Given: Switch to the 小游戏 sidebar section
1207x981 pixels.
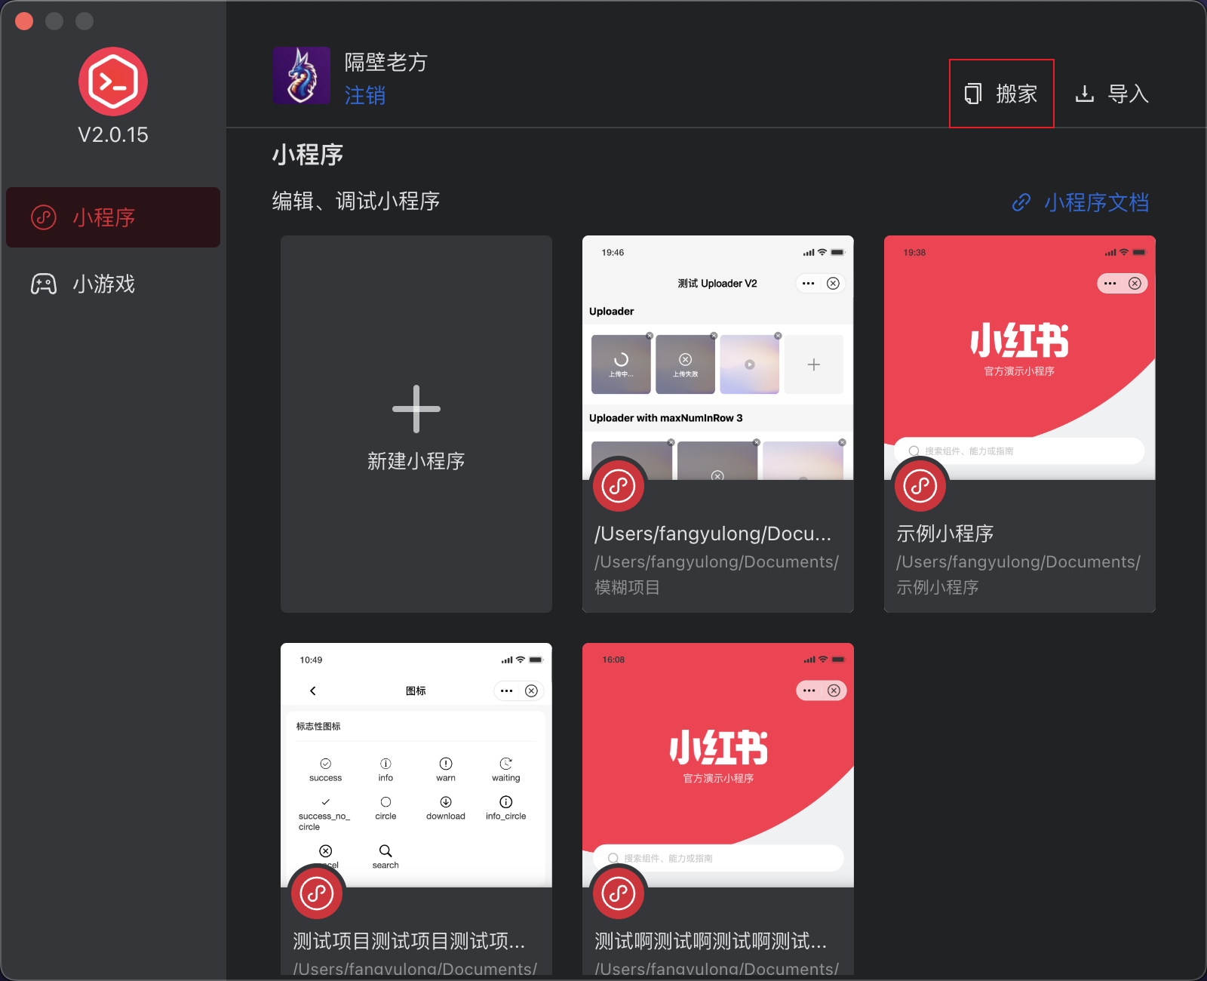Looking at the screenshot, I should [x=113, y=284].
